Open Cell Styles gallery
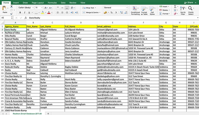This screenshot has height=115, width=199. [152, 11]
